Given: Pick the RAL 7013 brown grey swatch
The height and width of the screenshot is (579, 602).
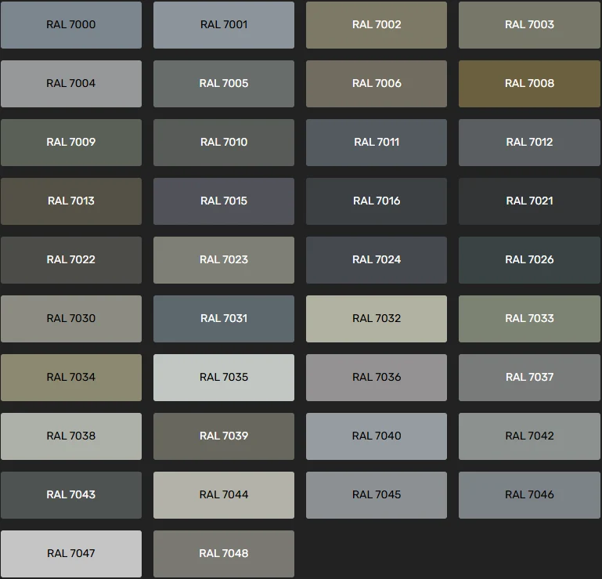Looking at the screenshot, I should tap(71, 201).
